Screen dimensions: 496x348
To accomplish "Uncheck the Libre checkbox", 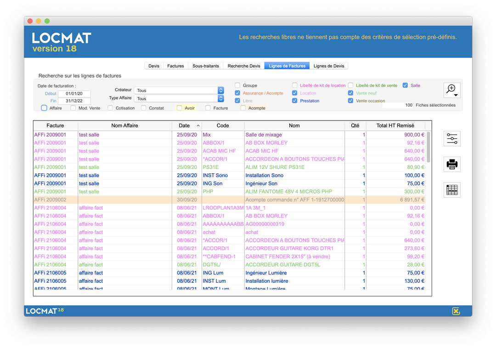I will (237, 101).
